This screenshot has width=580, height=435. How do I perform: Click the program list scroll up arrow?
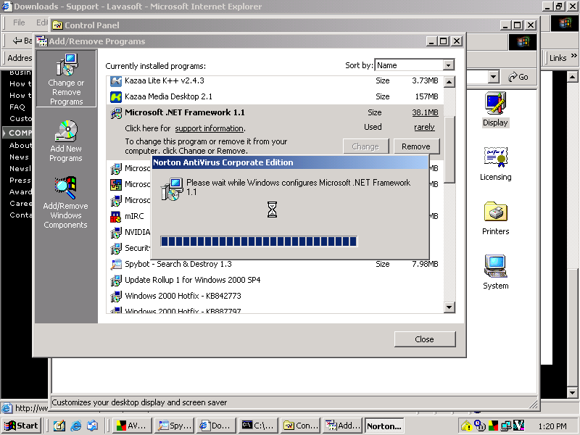[x=449, y=82]
